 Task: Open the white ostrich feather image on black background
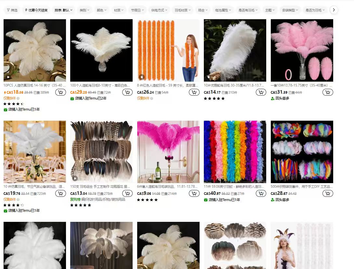pos(101,50)
